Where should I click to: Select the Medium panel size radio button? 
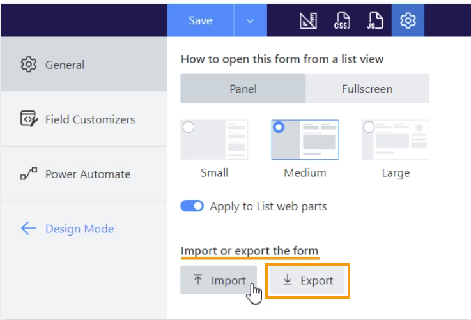pyautogui.click(x=279, y=127)
